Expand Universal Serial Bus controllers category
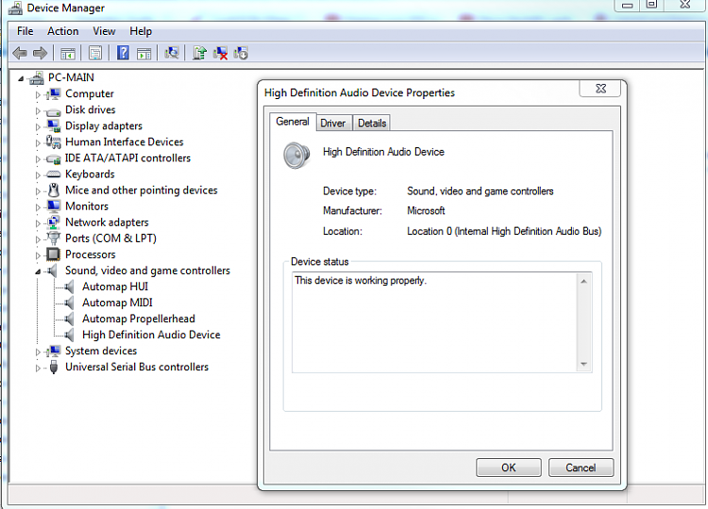 [x=38, y=368]
